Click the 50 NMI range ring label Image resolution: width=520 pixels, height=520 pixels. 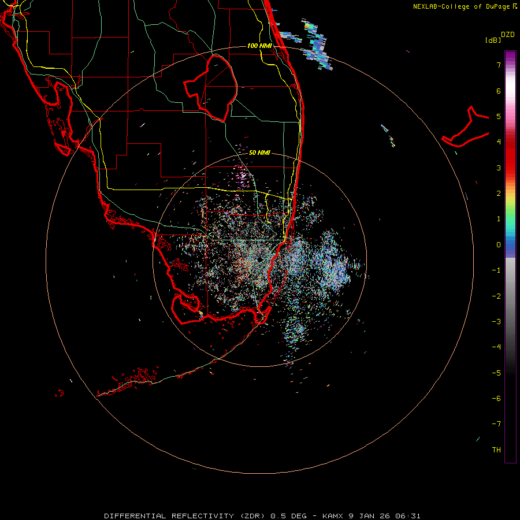259,153
